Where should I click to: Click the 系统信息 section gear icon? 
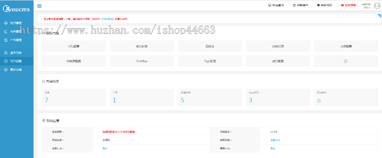[44, 121]
